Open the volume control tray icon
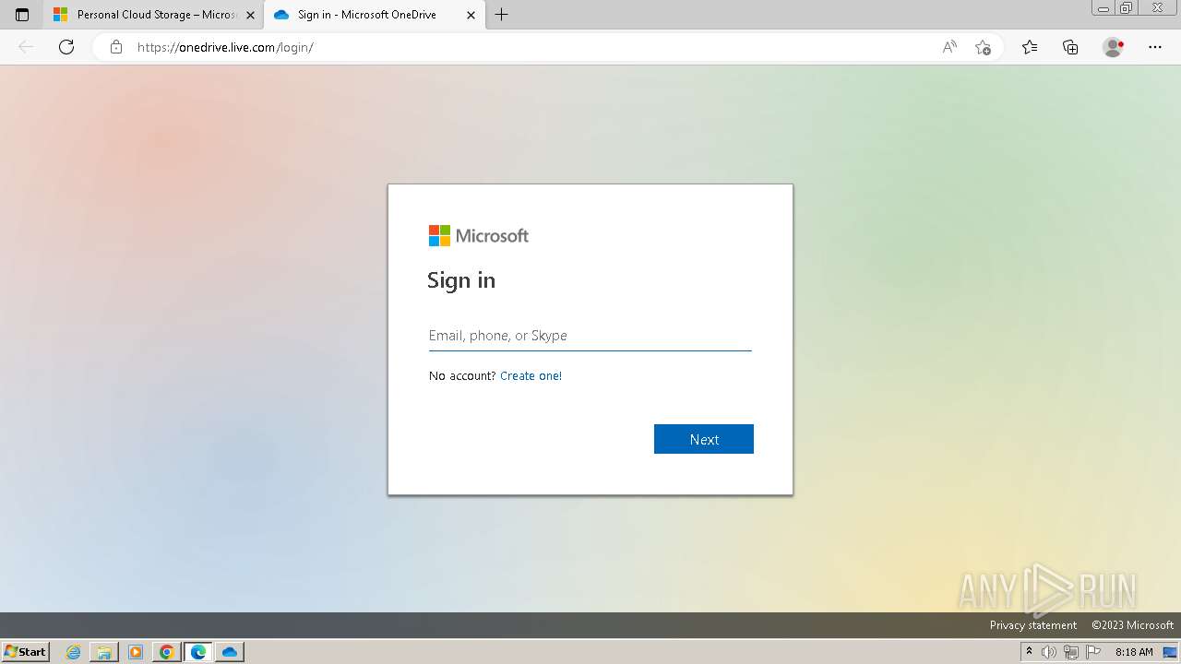 (x=1049, y=652)
